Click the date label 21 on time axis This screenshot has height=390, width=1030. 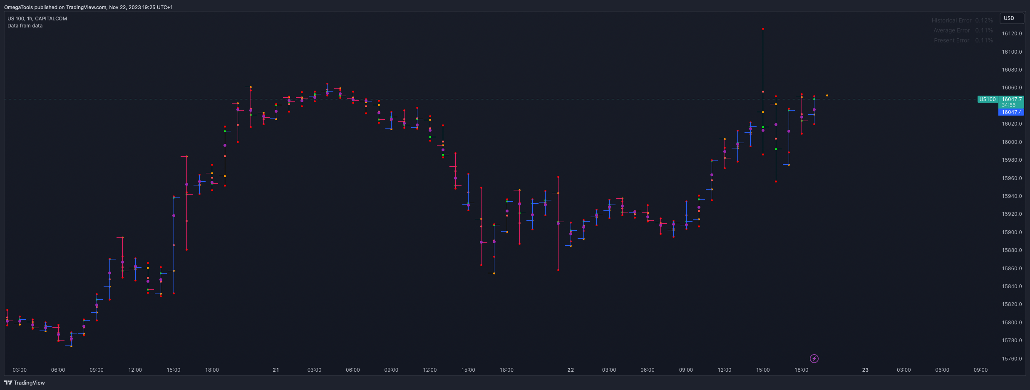coord(276,370)
